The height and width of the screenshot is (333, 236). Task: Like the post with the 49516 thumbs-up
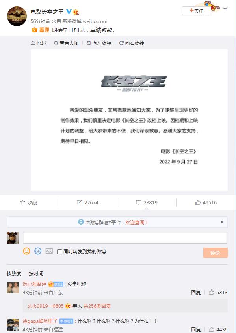(198, 202)
